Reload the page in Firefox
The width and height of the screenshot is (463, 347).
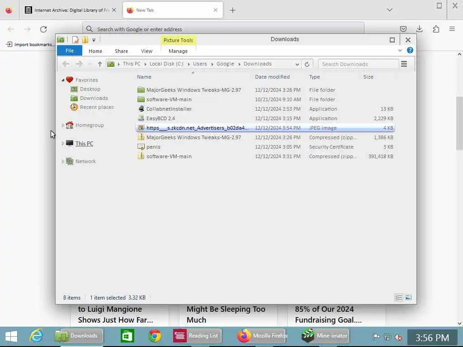click(x=43, y=29)
